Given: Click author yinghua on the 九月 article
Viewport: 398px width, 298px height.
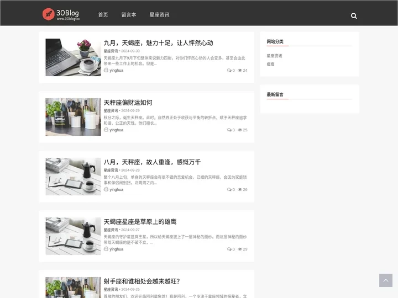Looking at the screenshot, I should (117, 71).
